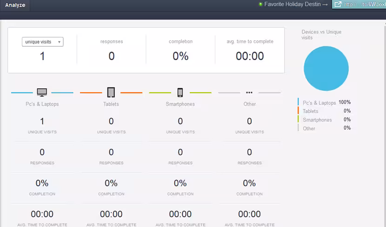Click 'Tablets' legend label
The width and height of the screenshot is (386, 227).
pyautogui.click(x=310, y=111)
